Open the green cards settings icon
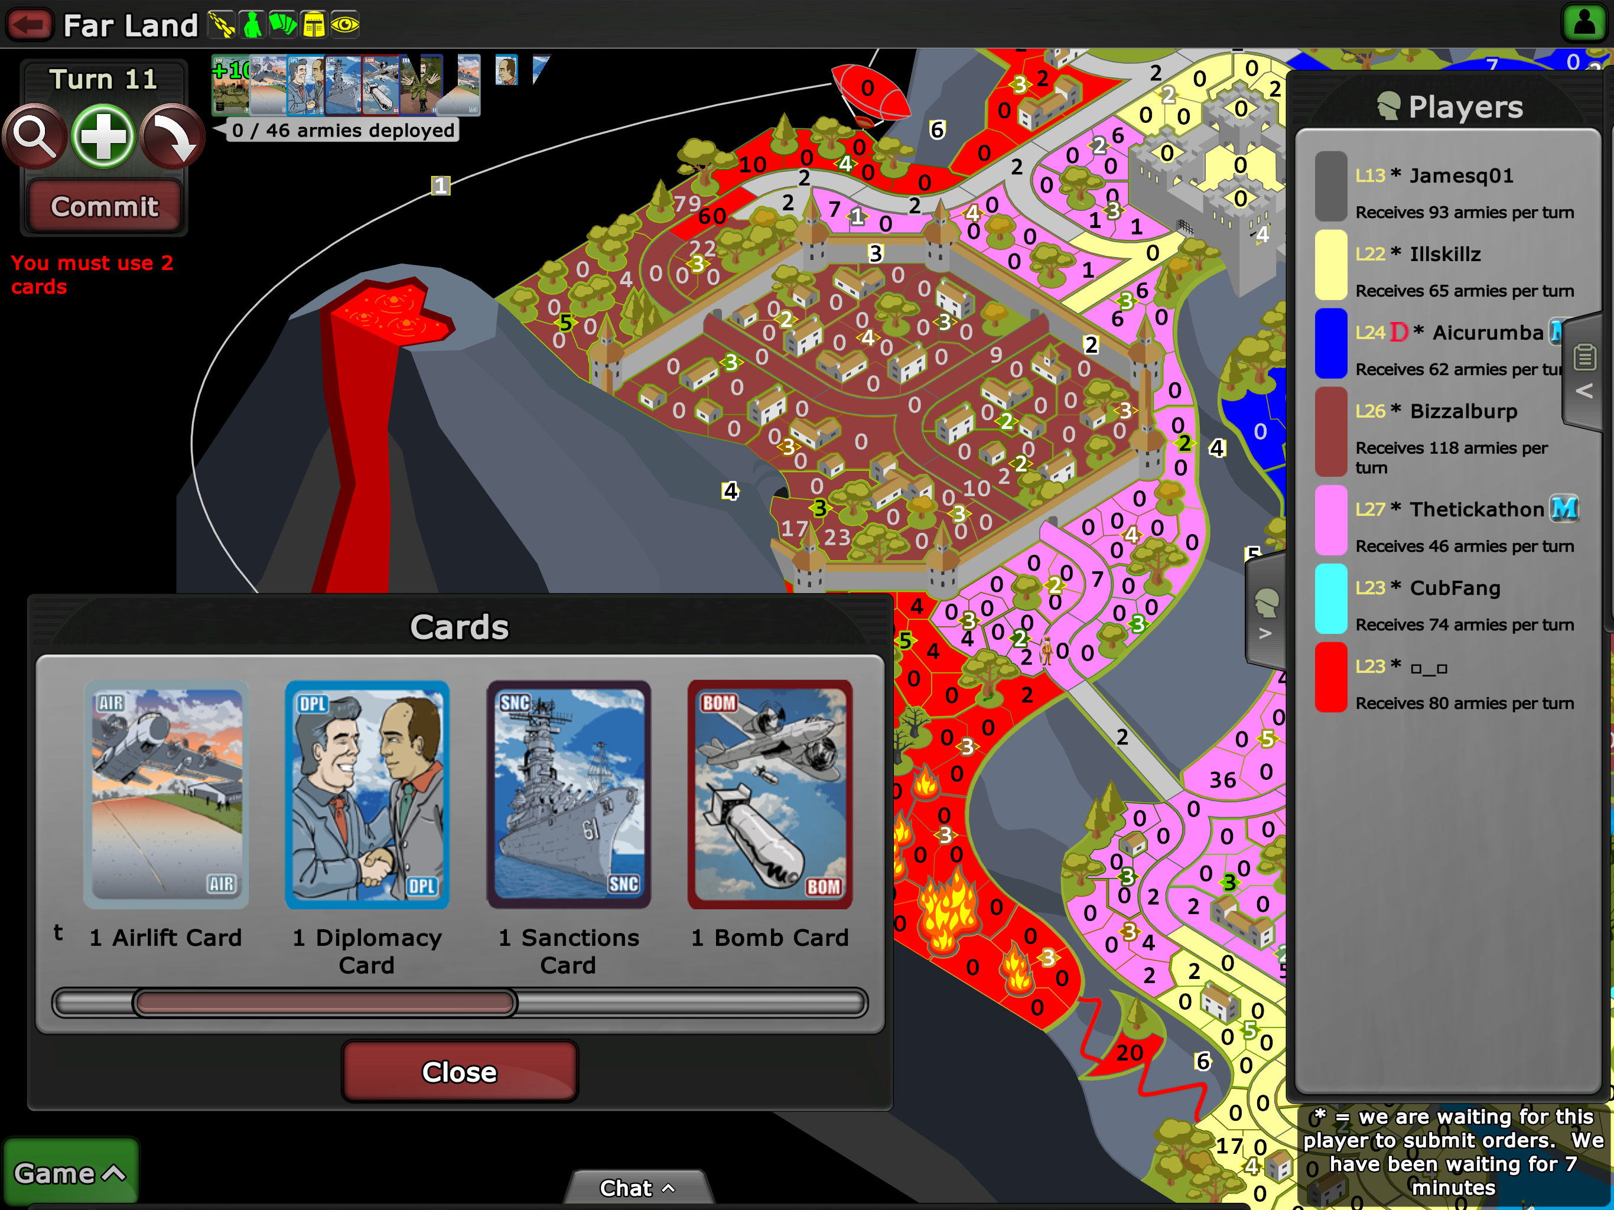This screenshot has width=1614, height=1210. click(282, 24)
